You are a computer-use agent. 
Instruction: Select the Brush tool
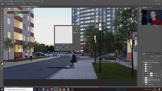click(x=2, y=31)
